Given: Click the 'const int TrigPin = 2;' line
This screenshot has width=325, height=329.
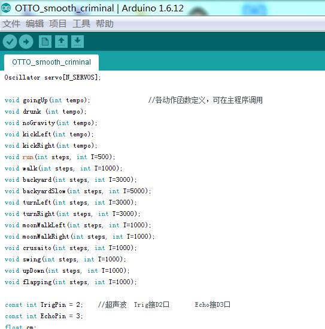Looking at the screenshot, I should [44, 304].
